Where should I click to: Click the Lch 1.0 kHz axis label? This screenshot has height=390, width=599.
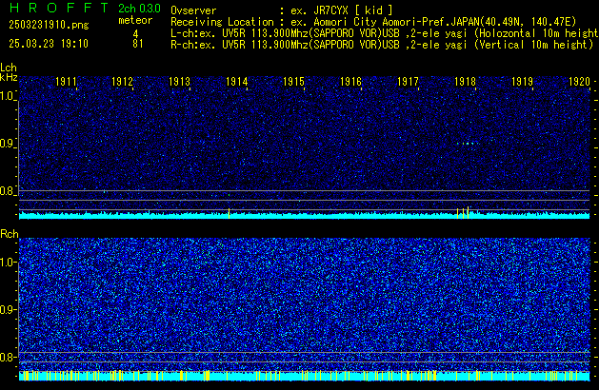point(8,96)
